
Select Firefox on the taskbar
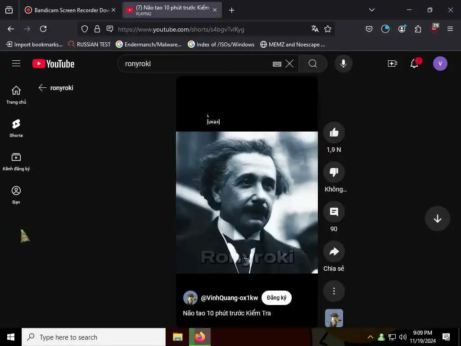point(199,337)
